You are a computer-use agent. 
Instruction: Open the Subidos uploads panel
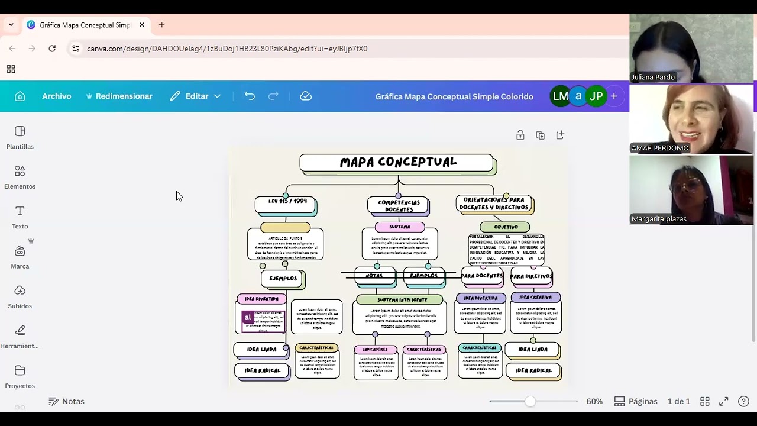click(20, 297)
